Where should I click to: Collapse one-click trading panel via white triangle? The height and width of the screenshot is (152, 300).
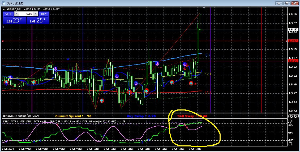pyautogui.click(x=4, y=9)
